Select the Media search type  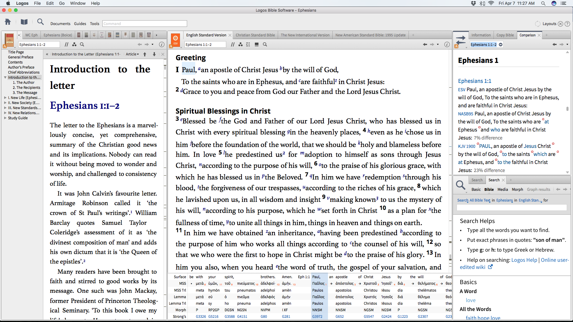pos(503,189)
